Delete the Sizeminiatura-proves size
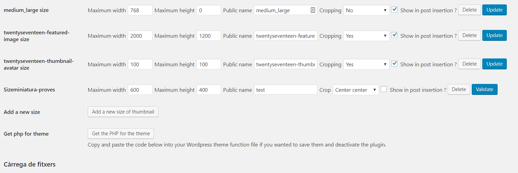The image size is (518, 173). (x=459, y=89)
